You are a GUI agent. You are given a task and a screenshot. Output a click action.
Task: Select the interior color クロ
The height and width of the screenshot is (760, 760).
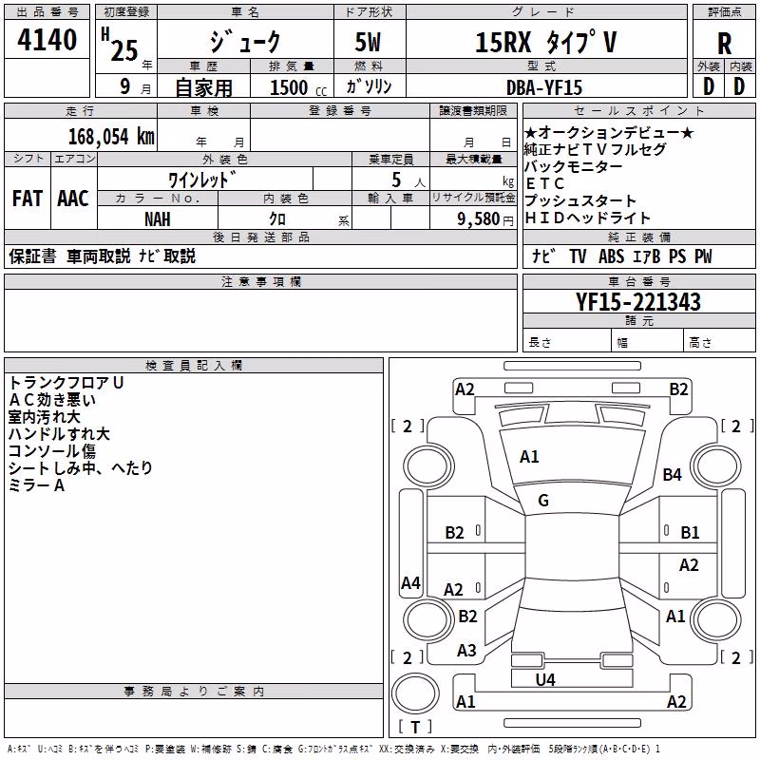pyautogui.click(x=277, y=219)
